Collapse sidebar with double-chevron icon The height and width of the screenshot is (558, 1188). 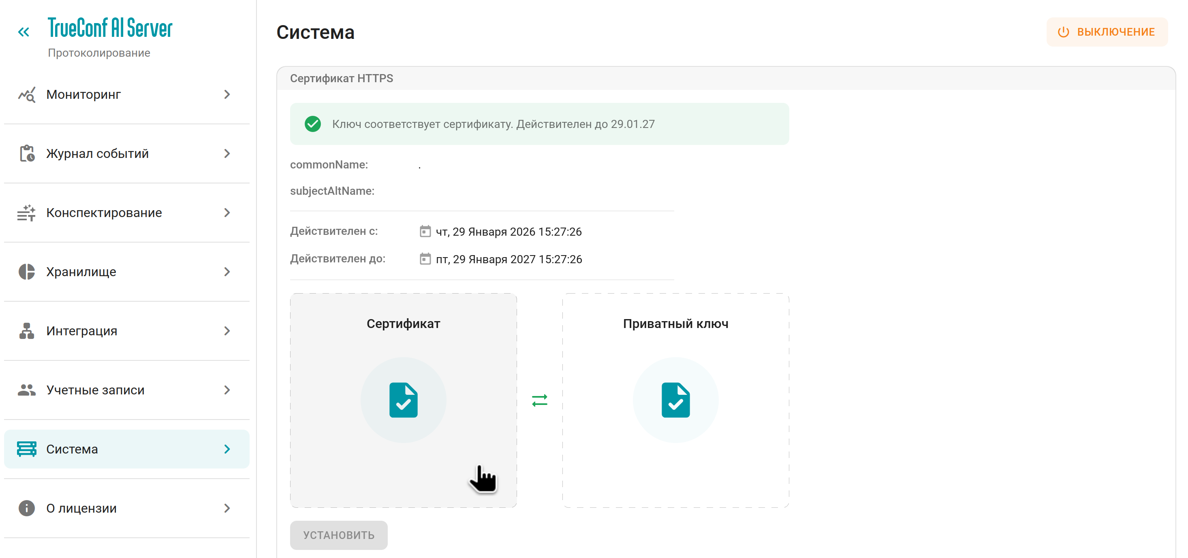pyautogui.click(x=24, y=32)
